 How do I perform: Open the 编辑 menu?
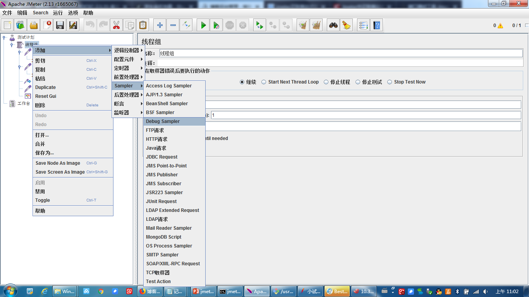coord(22,13)
